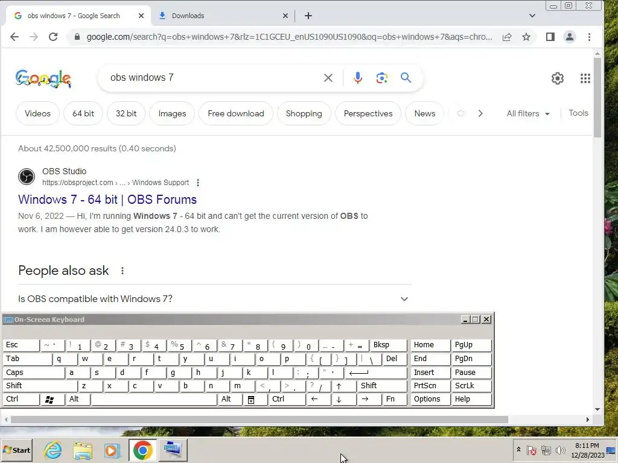Filter results by 64 bit
Viewport: 618px width, 463px height.
(x=83, y=113)
